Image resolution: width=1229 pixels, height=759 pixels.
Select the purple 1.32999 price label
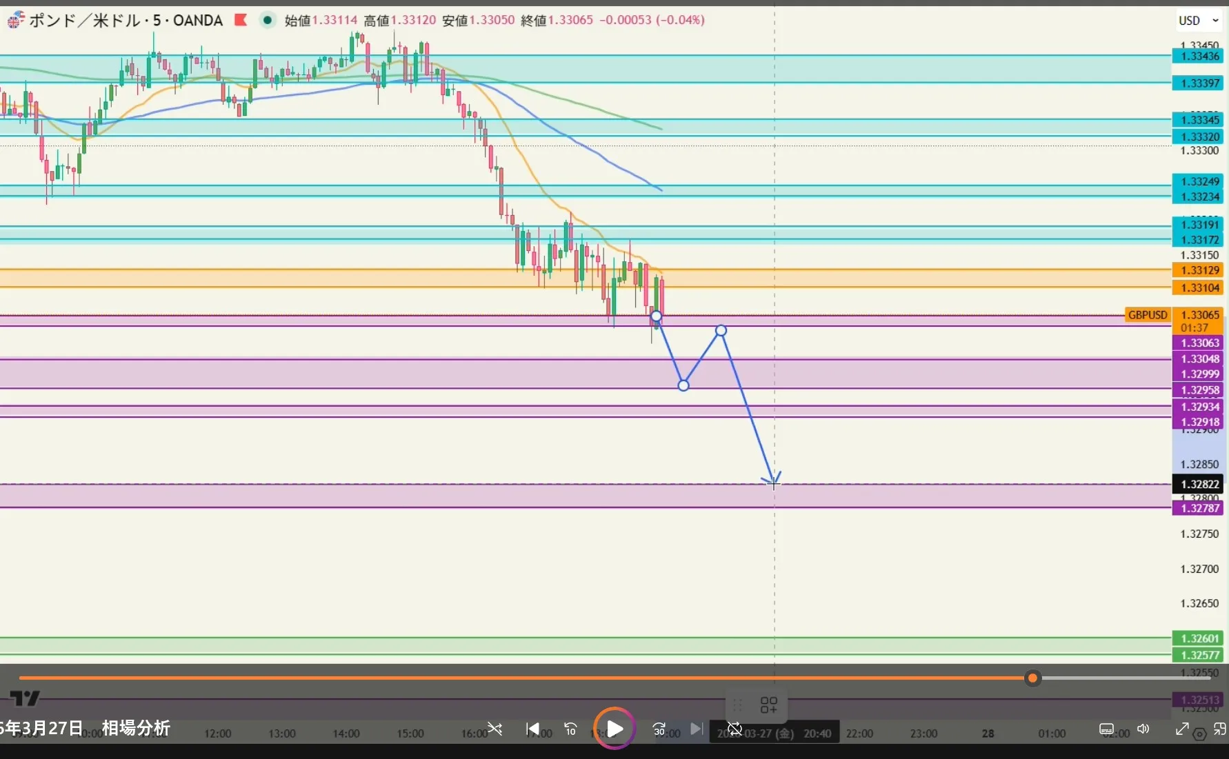pyautogui.click(x=1198, y=374)
